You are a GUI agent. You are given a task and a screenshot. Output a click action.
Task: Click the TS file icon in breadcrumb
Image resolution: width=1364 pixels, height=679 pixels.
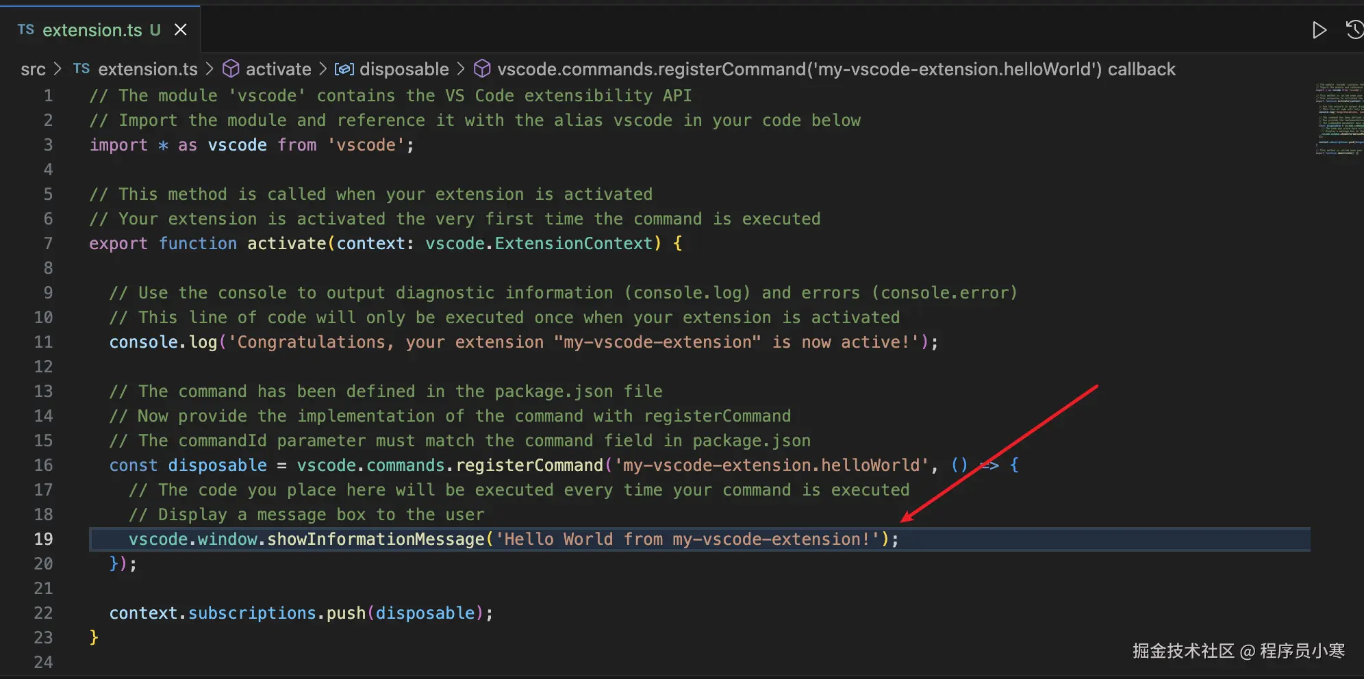tap(81, 68)
